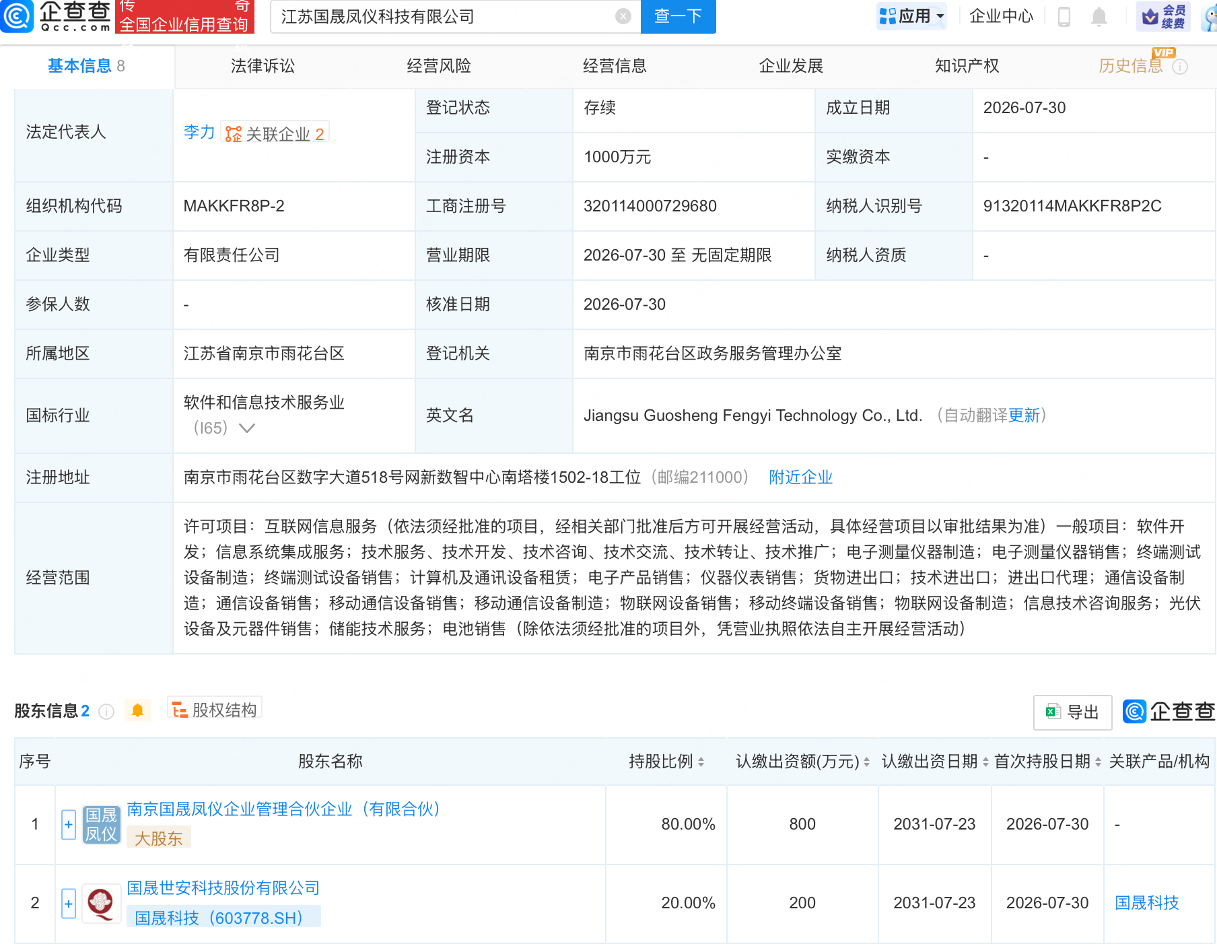1217x944 pixels.
Task: Open the 知识产权 tab
Action: coord(967,66)
